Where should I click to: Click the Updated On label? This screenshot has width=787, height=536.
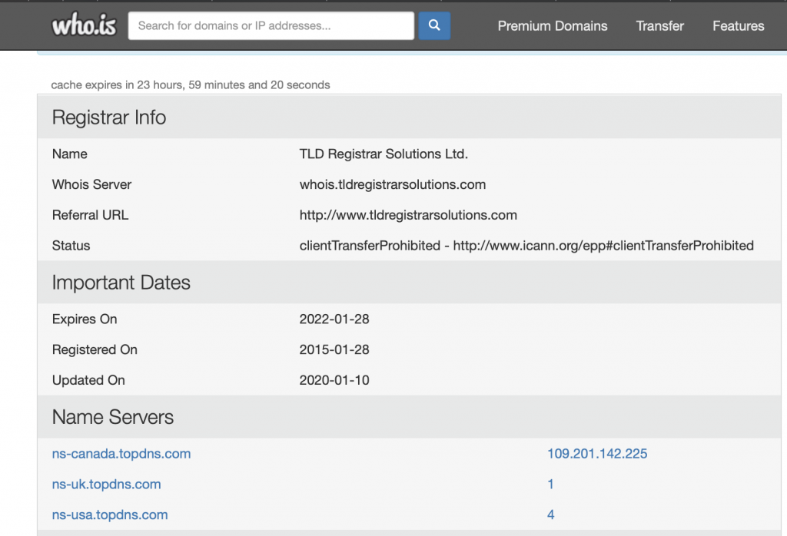point(89,381)
